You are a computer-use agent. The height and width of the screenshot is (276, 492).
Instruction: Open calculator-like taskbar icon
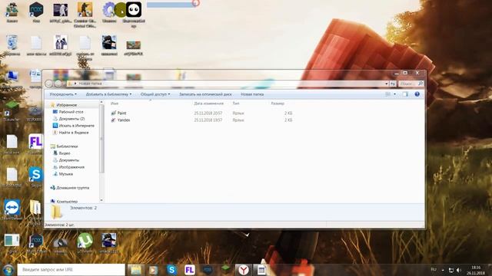click(x=261, y=270)
